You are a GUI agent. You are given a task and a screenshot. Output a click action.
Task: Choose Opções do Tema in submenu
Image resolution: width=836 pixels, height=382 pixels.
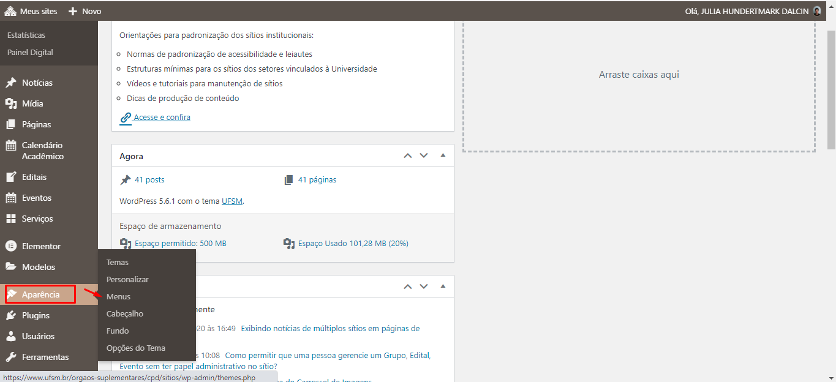(x=135, y=348)
